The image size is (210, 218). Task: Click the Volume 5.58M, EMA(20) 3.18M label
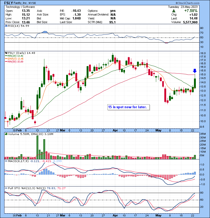(x=30, y=134)
